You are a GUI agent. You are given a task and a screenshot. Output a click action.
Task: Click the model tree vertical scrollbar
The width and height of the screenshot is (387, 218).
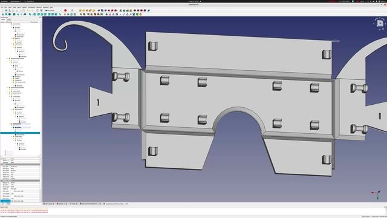41,89
